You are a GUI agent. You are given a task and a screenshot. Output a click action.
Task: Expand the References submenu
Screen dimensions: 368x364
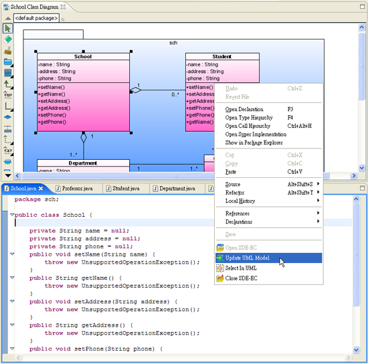click(268, 213)
